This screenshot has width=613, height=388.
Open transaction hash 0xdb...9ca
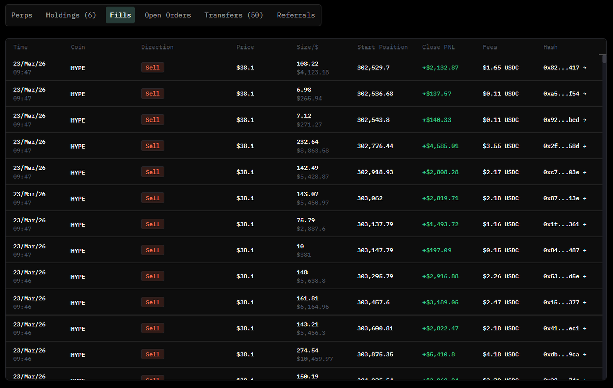click(564, 354)
